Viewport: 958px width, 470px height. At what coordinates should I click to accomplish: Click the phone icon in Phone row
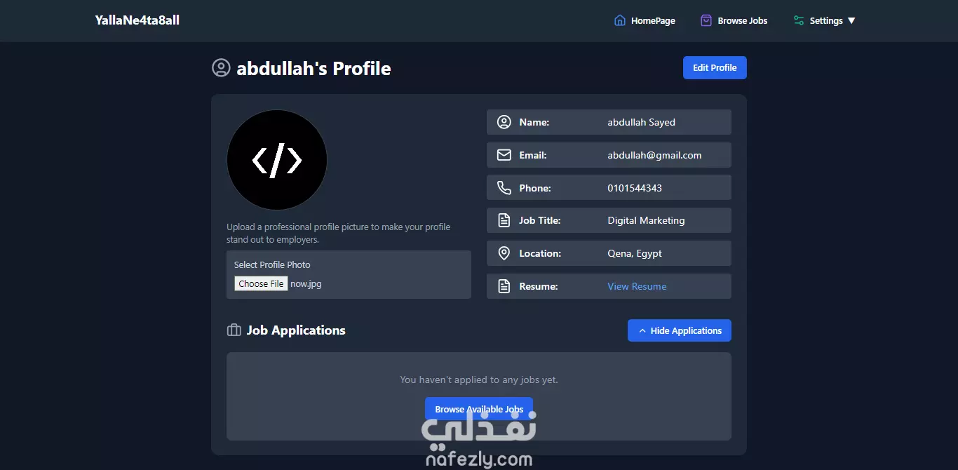pyautogui.click(x=504, y=188)
